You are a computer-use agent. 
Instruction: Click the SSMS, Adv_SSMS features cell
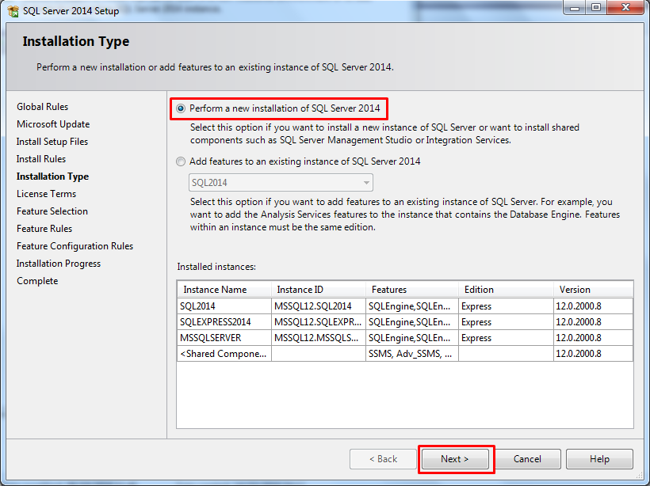pyautogui.click(x=412, y=354)
